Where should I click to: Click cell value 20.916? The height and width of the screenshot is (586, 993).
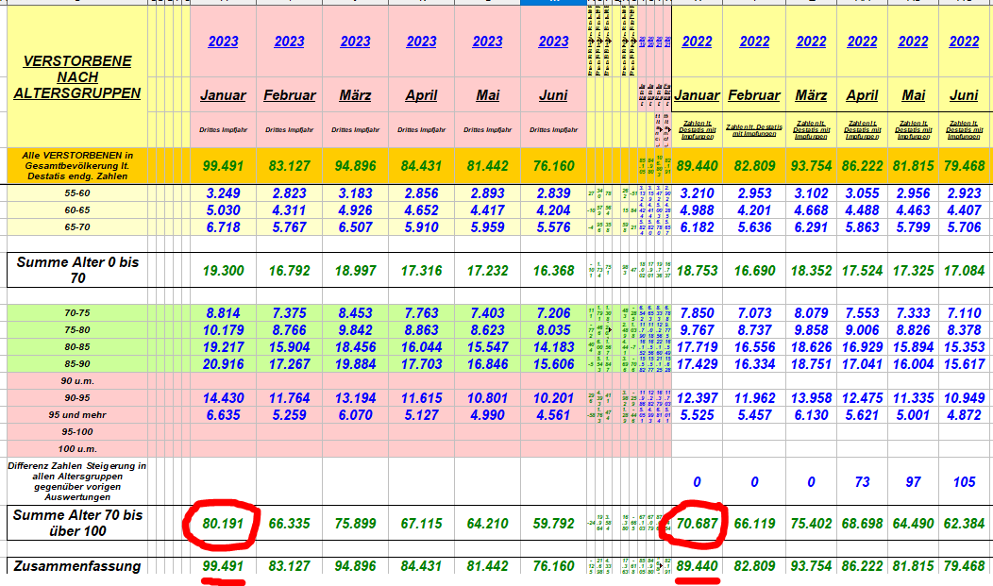pos(223,364)
